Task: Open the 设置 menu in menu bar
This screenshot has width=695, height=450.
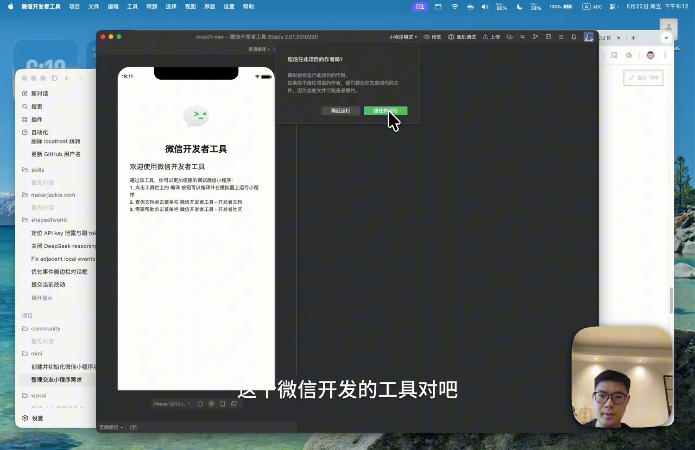Action: click(x=229, y=7)
